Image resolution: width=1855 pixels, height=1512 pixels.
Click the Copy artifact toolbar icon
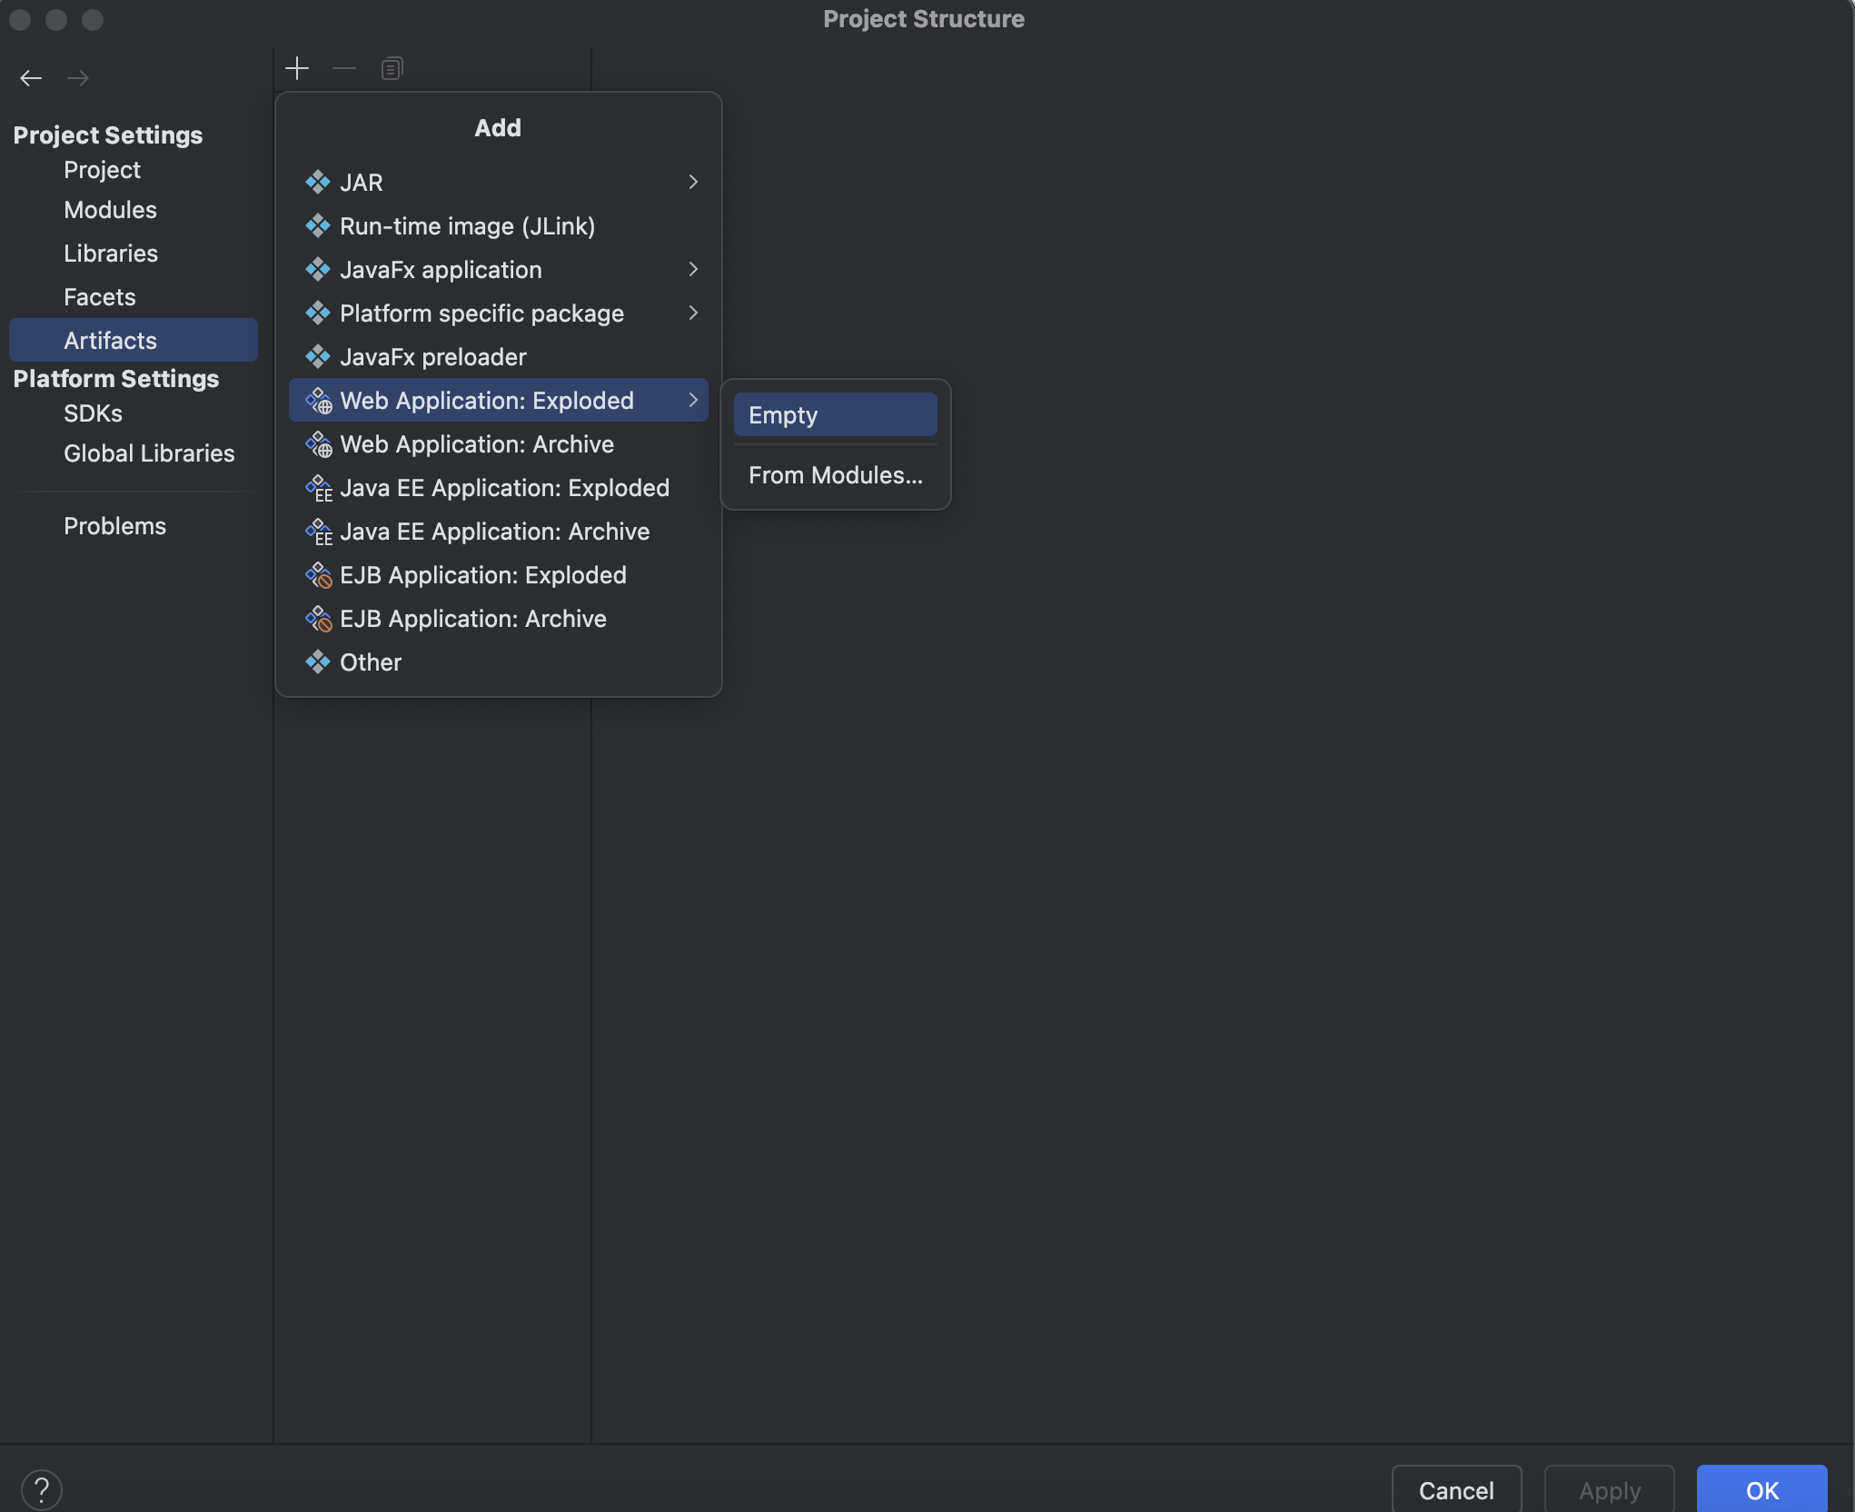(392, 68)
